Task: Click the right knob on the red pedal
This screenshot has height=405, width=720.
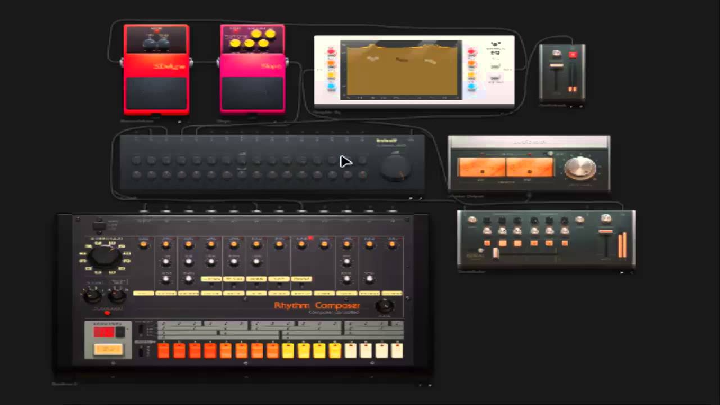Action: tap(164, 43)
